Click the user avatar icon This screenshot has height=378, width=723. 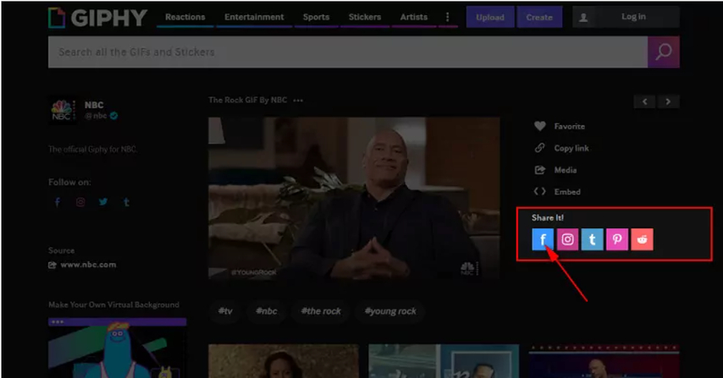tap(583, 18)
